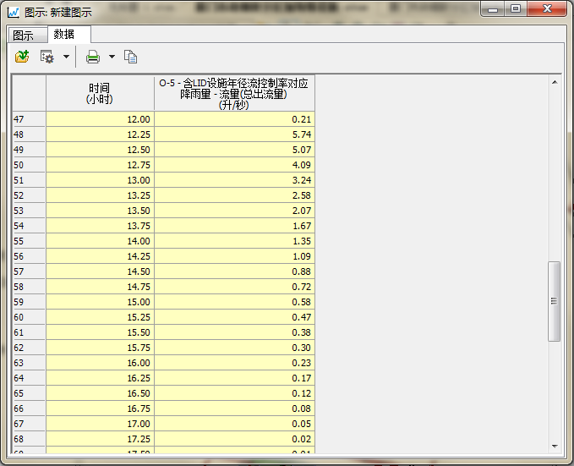The image size is (574, 466).
Task: Click flow value 0.17
Action: point(234,378)
